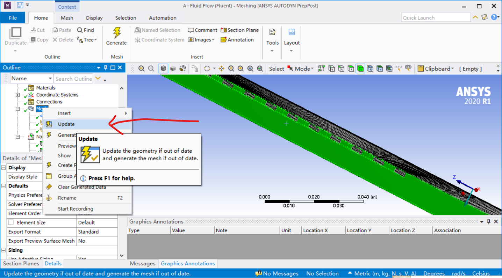The height and width of the screenshot is (278, 502).
Task: Open the Tools dropdown in ribbon
Action: point(272,51)
